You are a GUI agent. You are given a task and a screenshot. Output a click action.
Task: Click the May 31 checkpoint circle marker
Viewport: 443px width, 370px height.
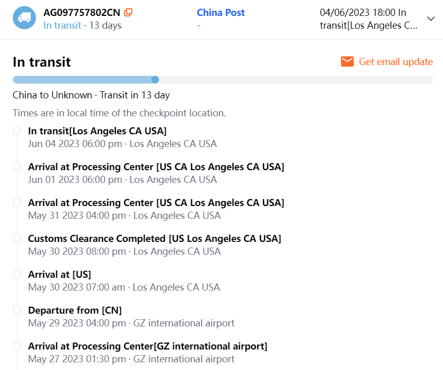[17, 202]
